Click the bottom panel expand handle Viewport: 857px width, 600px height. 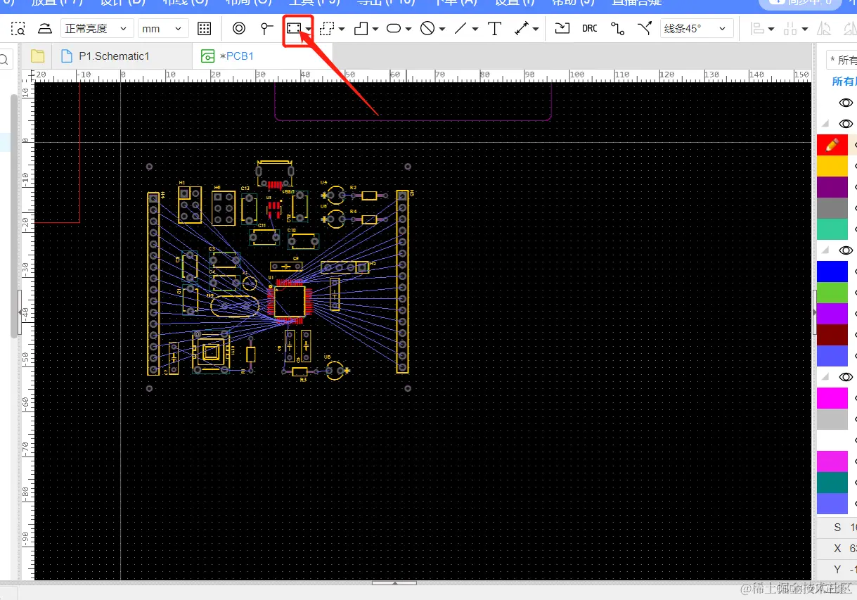[x=394, y=582]
